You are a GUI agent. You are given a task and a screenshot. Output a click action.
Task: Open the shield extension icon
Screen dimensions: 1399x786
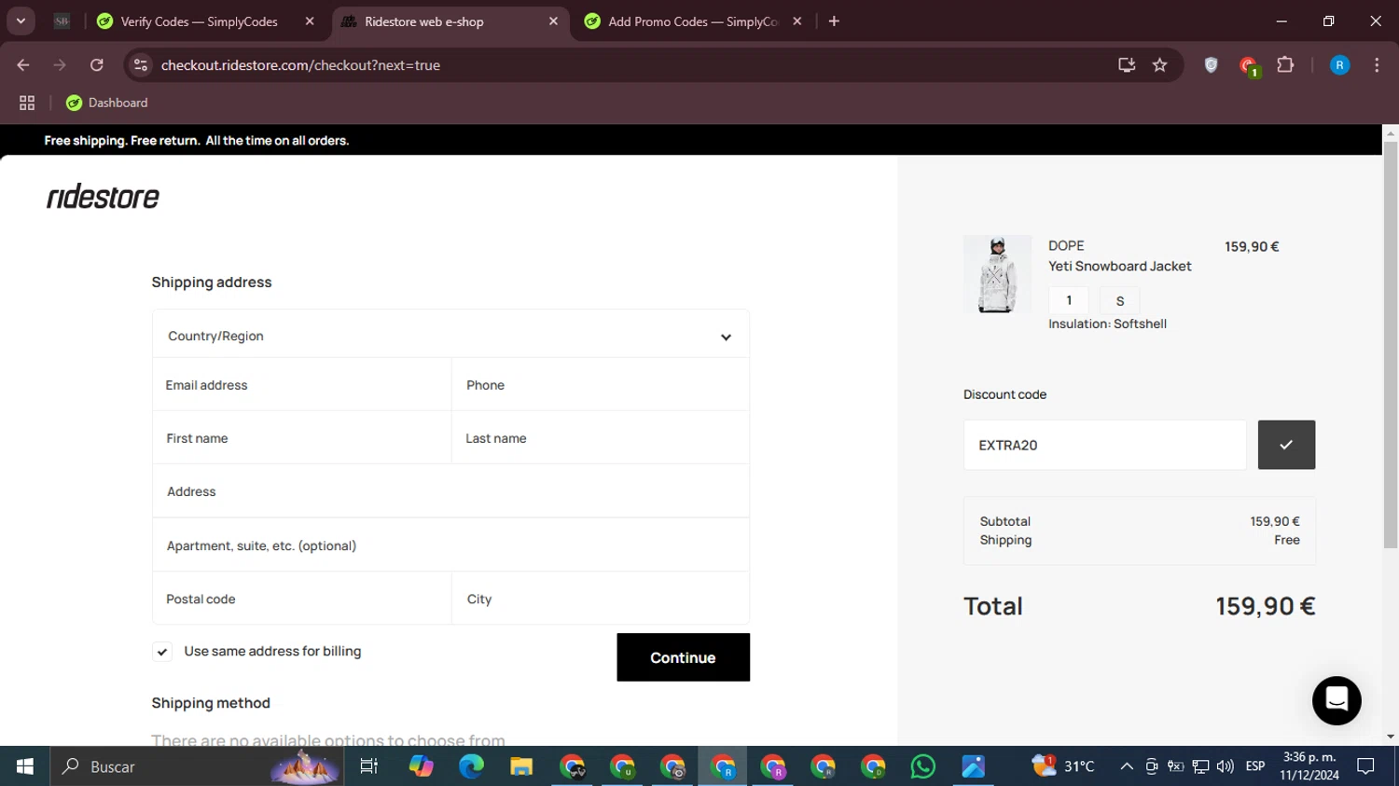(x=1211, y=65)
